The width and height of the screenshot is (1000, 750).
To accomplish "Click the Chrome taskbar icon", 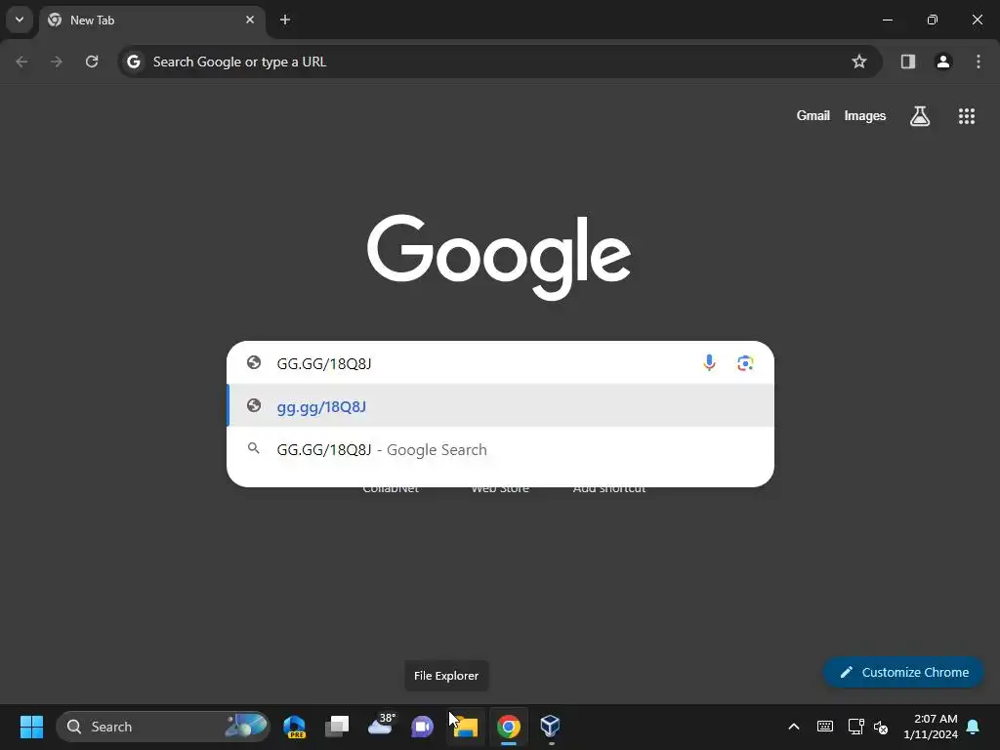I will click(508, 727).
